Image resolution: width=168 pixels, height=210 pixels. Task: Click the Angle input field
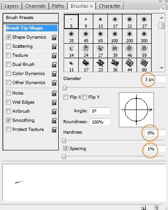100,111
